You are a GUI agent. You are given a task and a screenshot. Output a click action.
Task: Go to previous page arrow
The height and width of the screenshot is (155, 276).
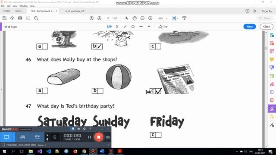[91, 18]
